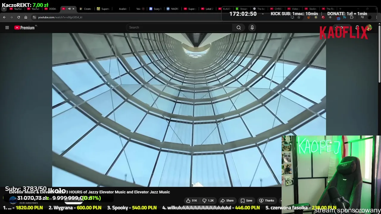This screenshot has width=381, height=214.
Task: Dislike the video showing 1.2K dislikes
Action: pos(208,201)
